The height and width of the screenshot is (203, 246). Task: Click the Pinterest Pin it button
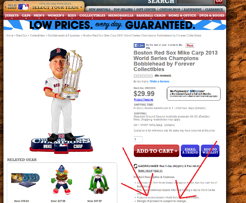tap(190, 45)
